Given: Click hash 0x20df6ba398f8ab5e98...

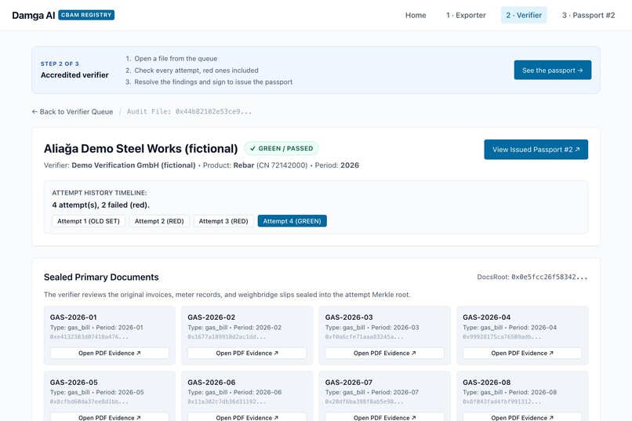Looking at the screenshot, I should (x=365, y=401).
